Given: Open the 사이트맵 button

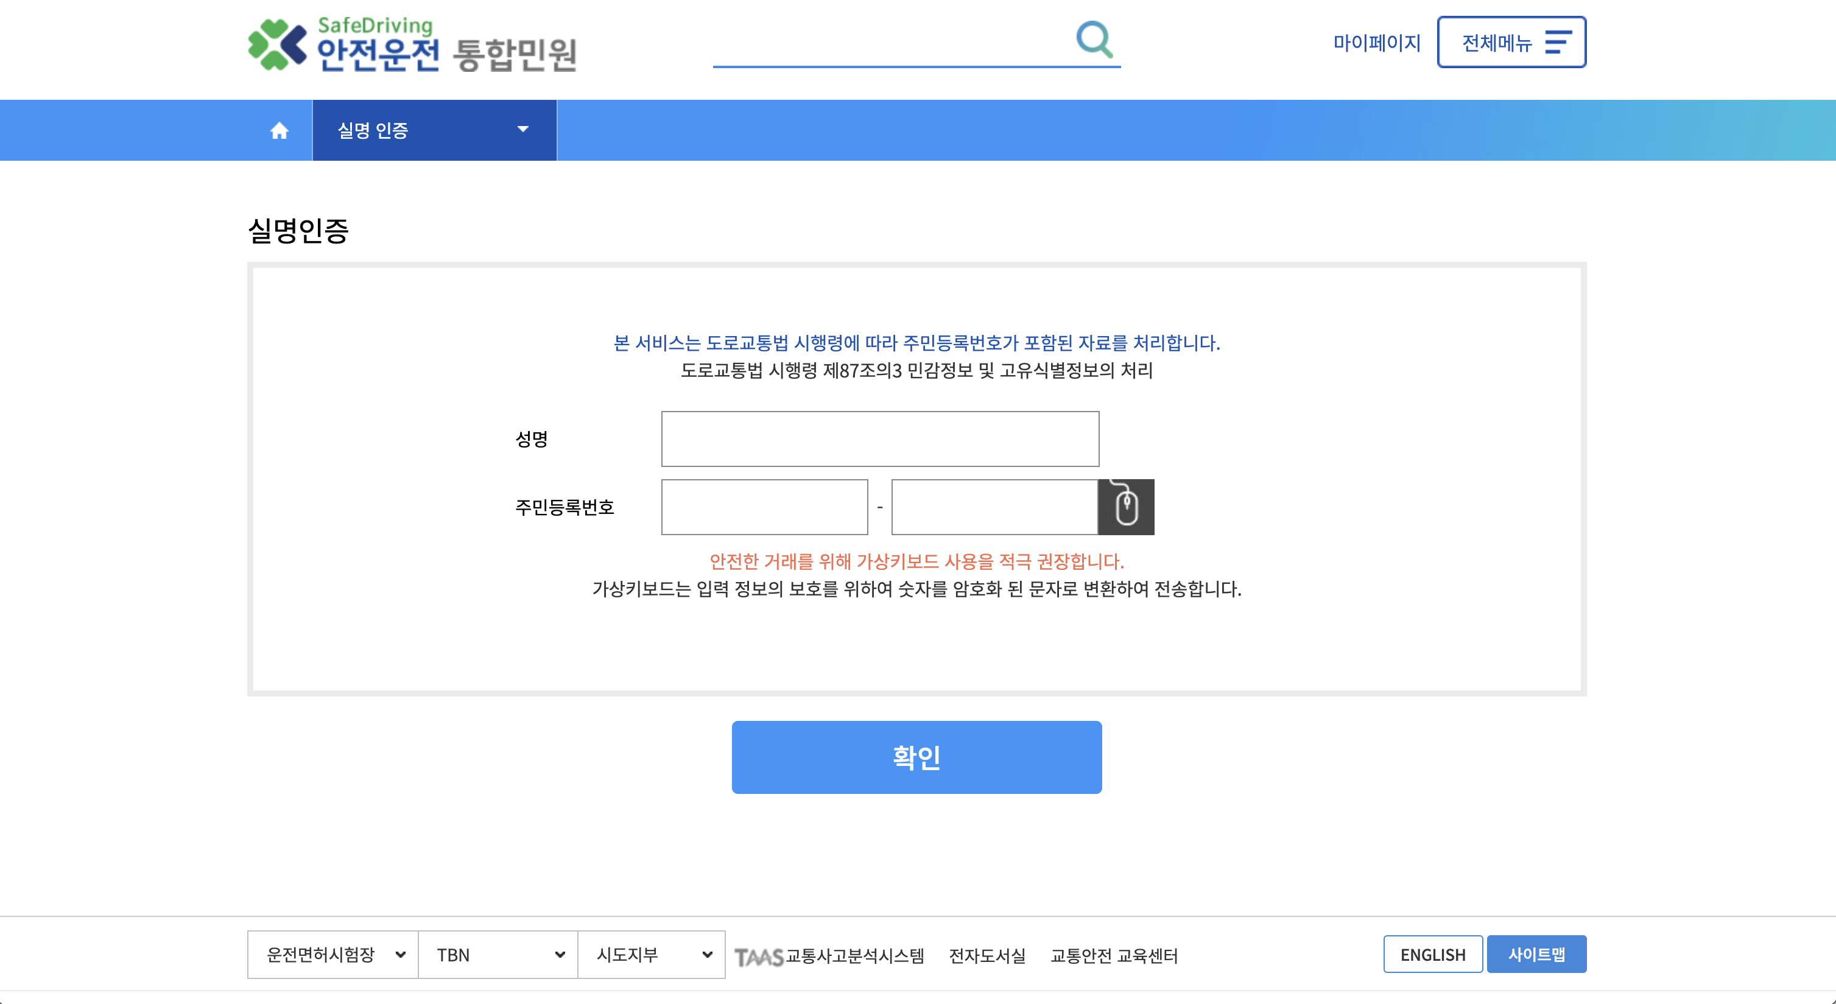Looking at the screenshot, I should (x=1536, y=954).
